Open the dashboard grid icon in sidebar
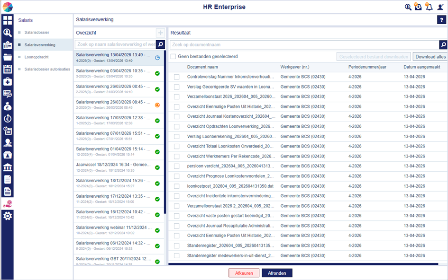Screen dimensions: 448x280 (x=8, y=20)
